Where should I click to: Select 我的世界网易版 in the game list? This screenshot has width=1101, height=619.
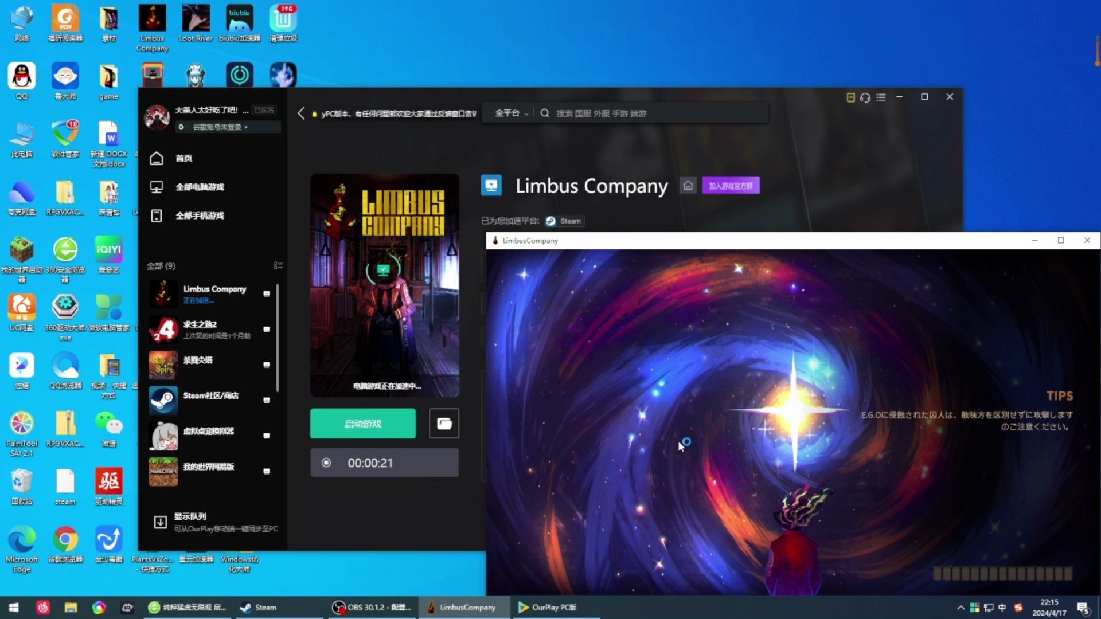point(209,472)
